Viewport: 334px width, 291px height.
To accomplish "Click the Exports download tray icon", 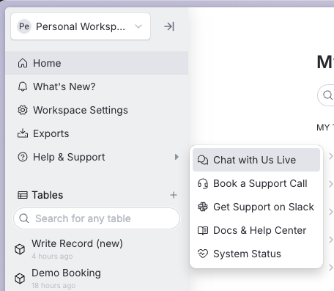I will (23, 133).
